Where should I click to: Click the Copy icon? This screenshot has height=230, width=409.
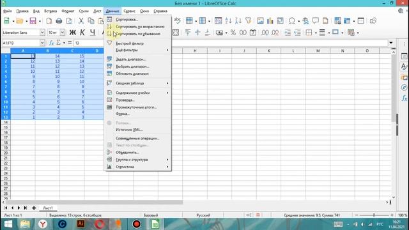pyautogui.click(x=91, y=21)
